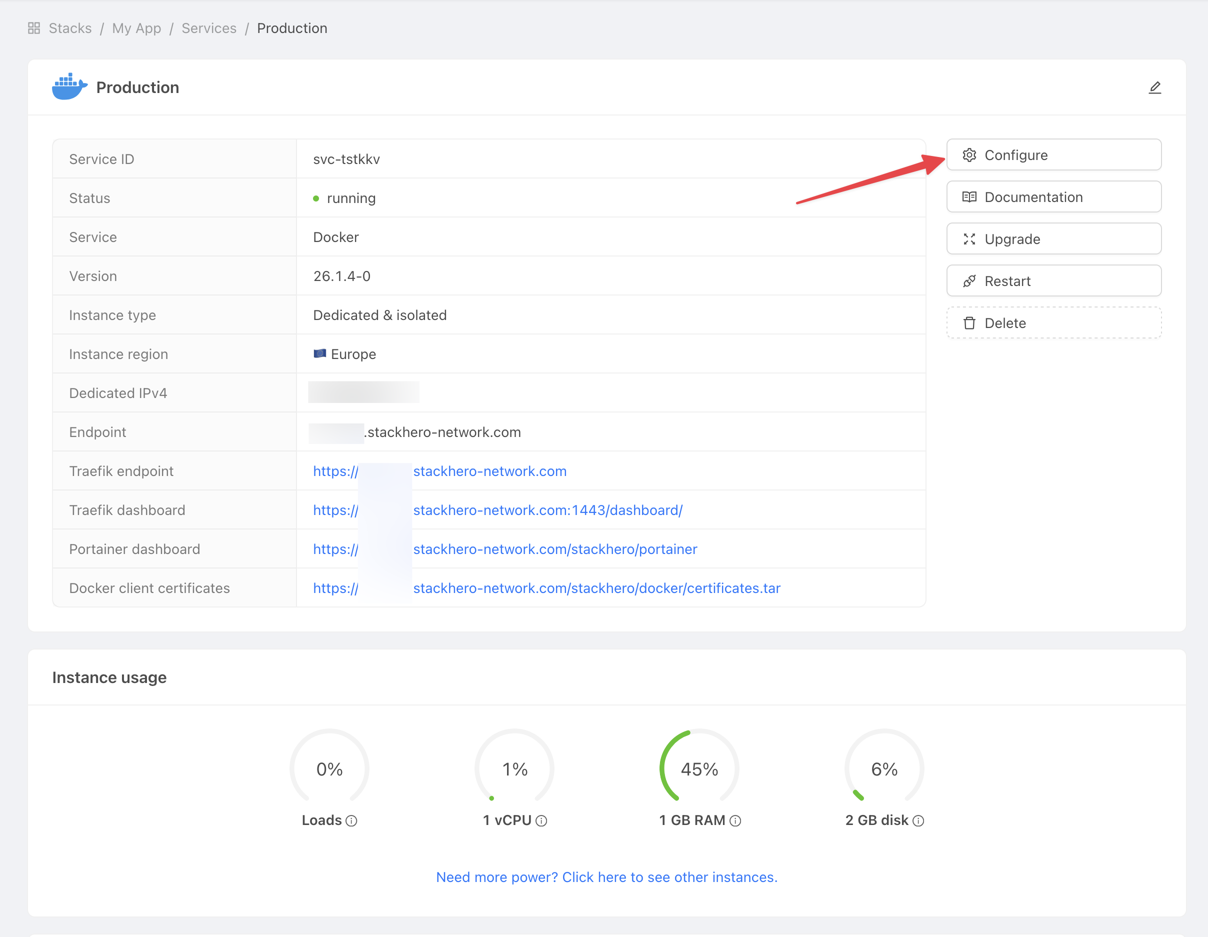1208x937 pixels.
Task: Click the Docker whale logo icon
Action: point(69,87)
